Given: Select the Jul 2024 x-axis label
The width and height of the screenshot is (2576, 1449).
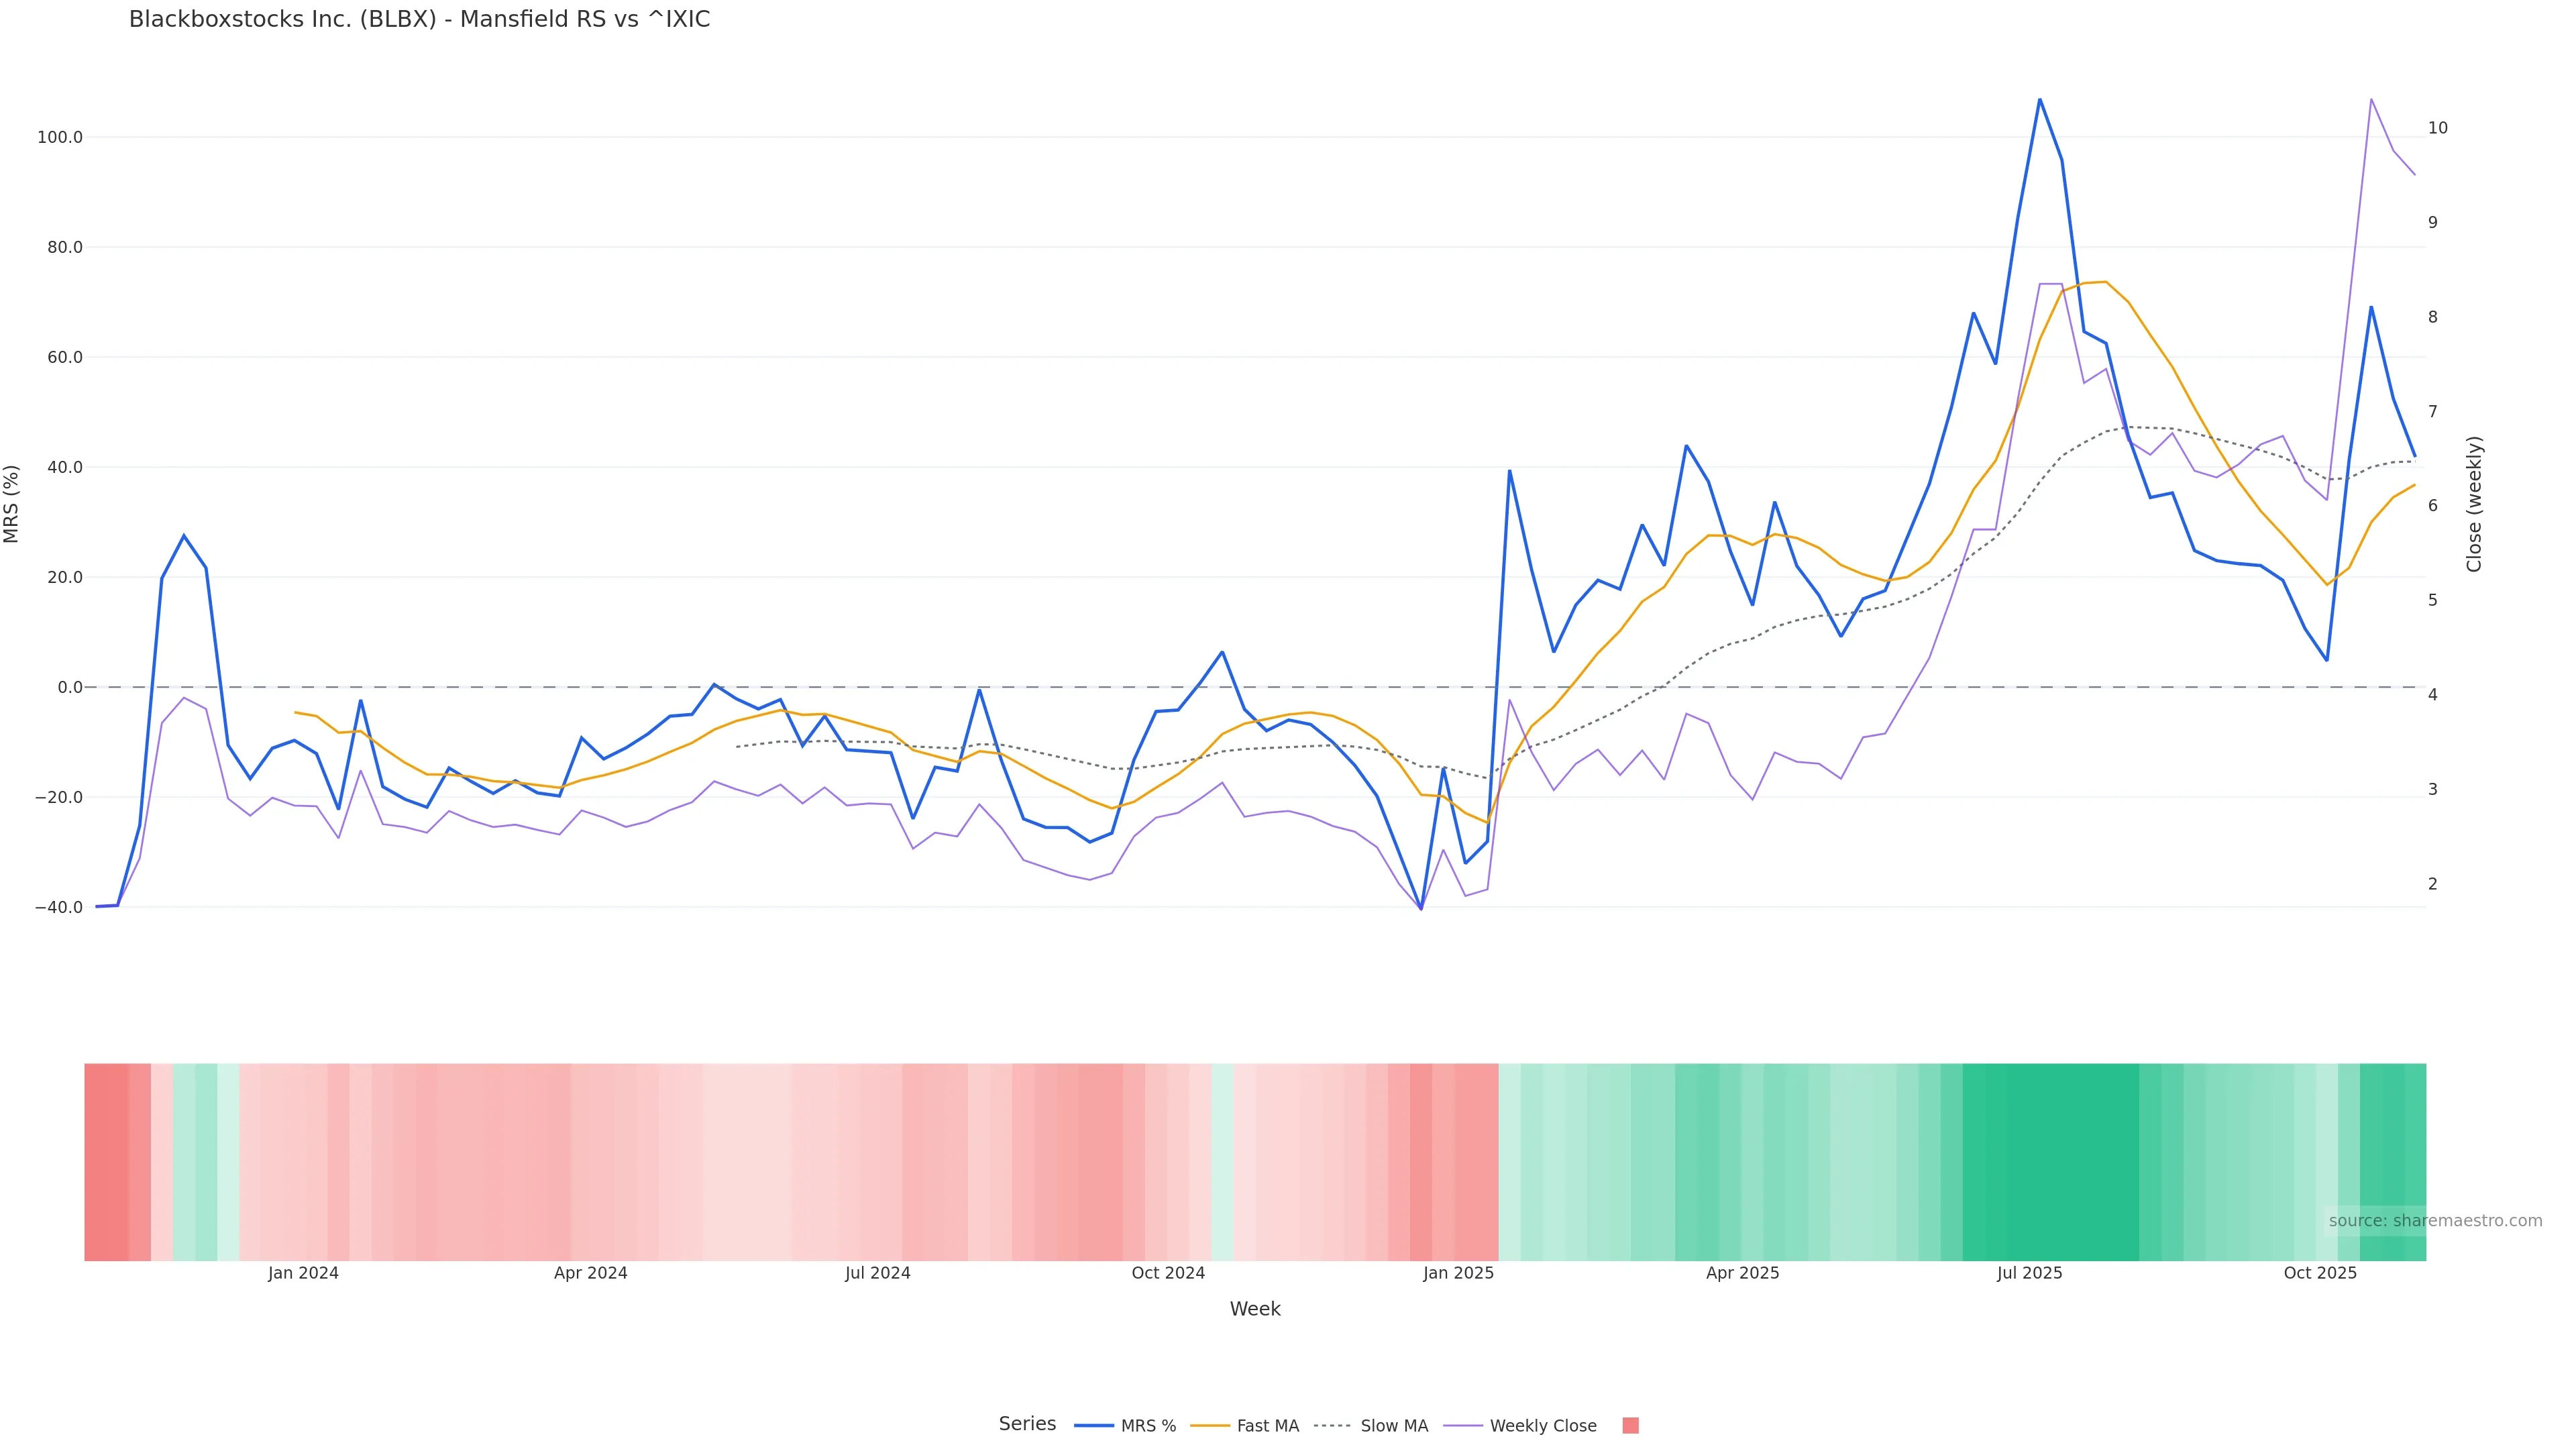Looking at the screenshot, I should coord(877,1273).
